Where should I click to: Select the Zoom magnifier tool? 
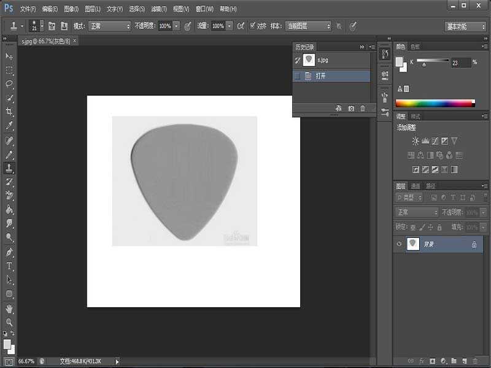point(9,322)
